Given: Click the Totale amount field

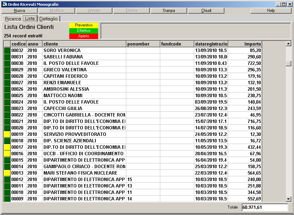Looking at the screenshot, I should pos(264,207).
